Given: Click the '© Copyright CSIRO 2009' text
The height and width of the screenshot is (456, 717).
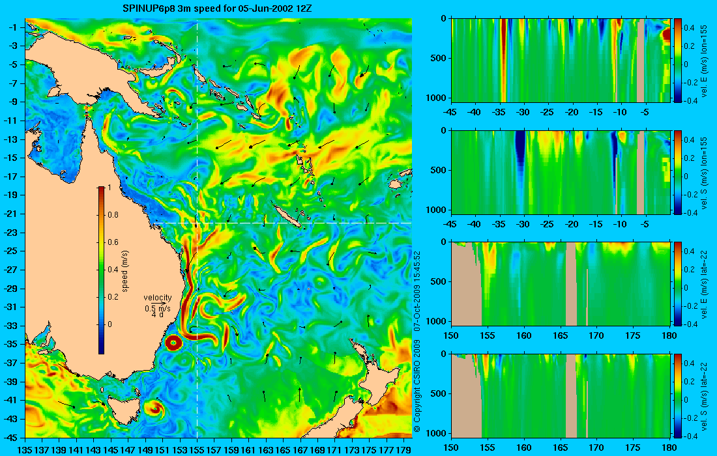Looking at the screenshot, I should 417,385.
